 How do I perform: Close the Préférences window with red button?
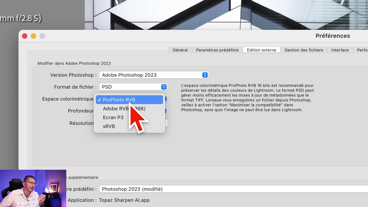click(25, 36)
